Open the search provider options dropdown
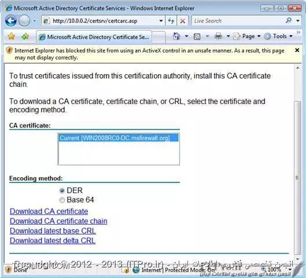This screenshot has height=278, width=306. pos(298,20)
